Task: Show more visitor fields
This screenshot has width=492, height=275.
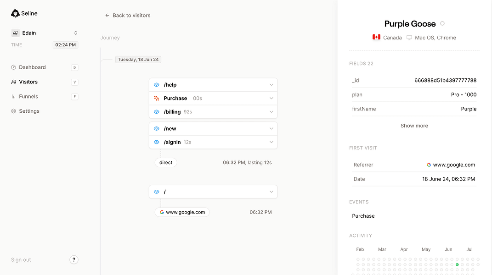Action: (414, 126)
